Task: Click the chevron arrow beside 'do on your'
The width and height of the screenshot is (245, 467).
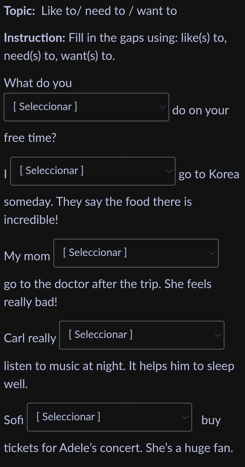Action: tap(163, 107)
